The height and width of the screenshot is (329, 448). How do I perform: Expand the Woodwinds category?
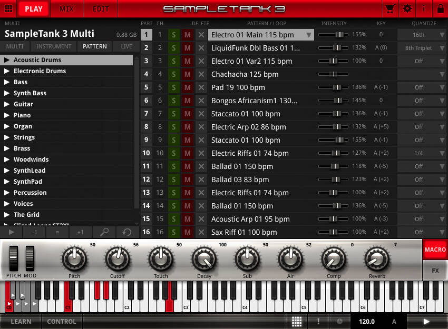pos(7,159)
